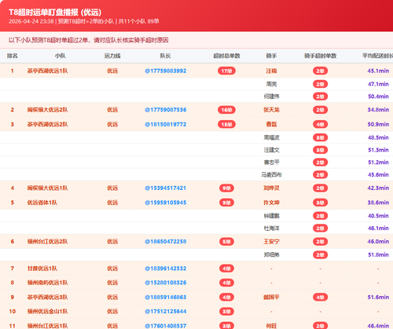Click the 15单 overtime total badge

226,124
